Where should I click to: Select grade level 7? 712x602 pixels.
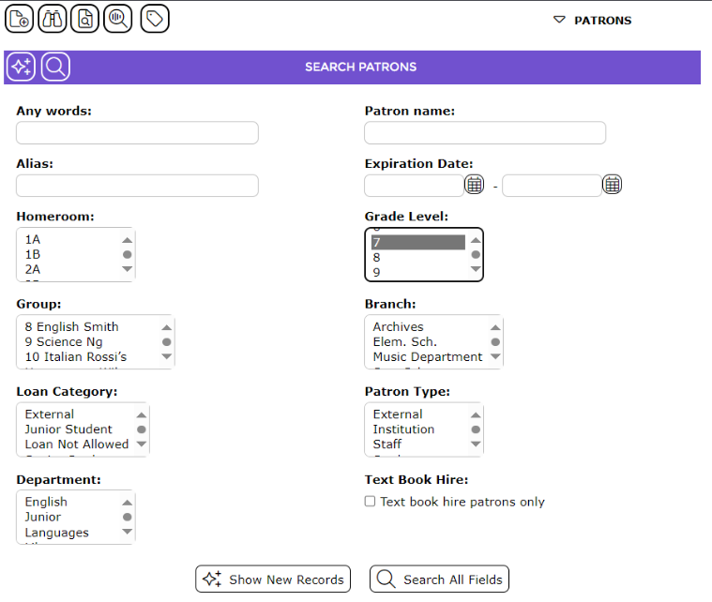tap(418, 243)
